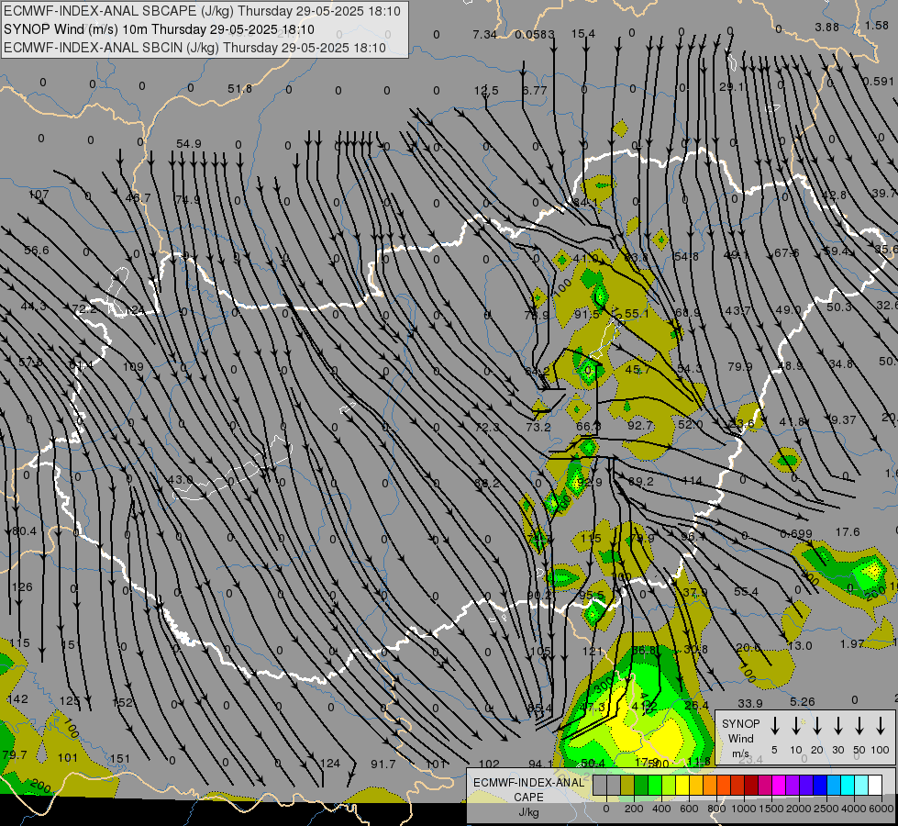Click the SYNOP Wind m/s legend label

pos(740,738)
